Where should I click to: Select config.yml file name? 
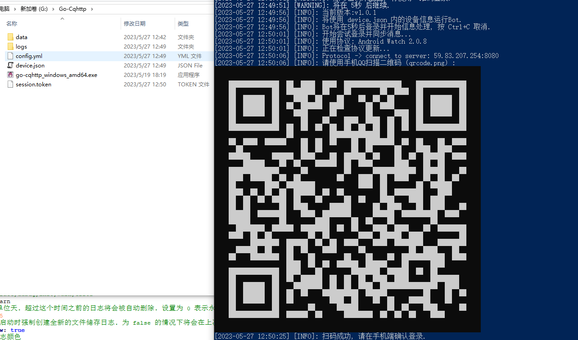(x=29, y=56)
